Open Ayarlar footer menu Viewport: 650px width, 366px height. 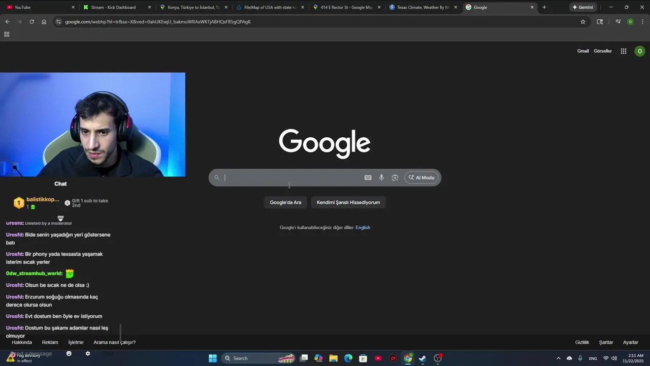coord(631,342)
